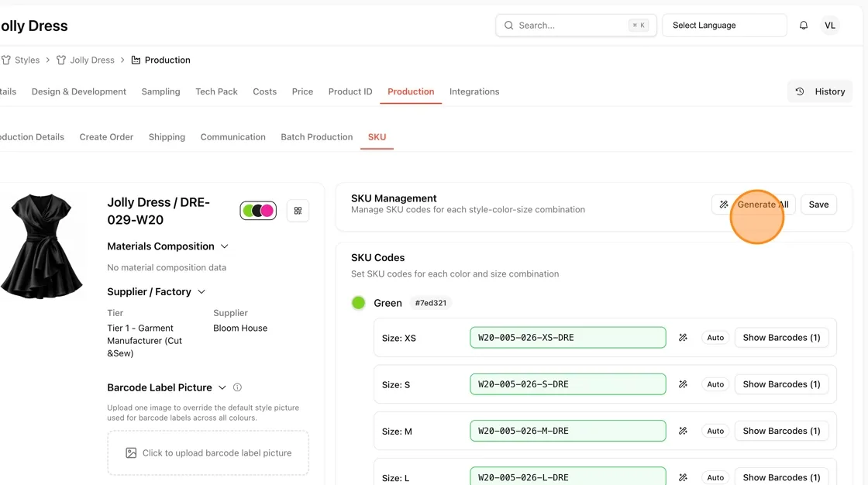Click the magic wand icon for Size L
Image resolution: width=868 pixels, height=485 pixels.
coord(683,477)
